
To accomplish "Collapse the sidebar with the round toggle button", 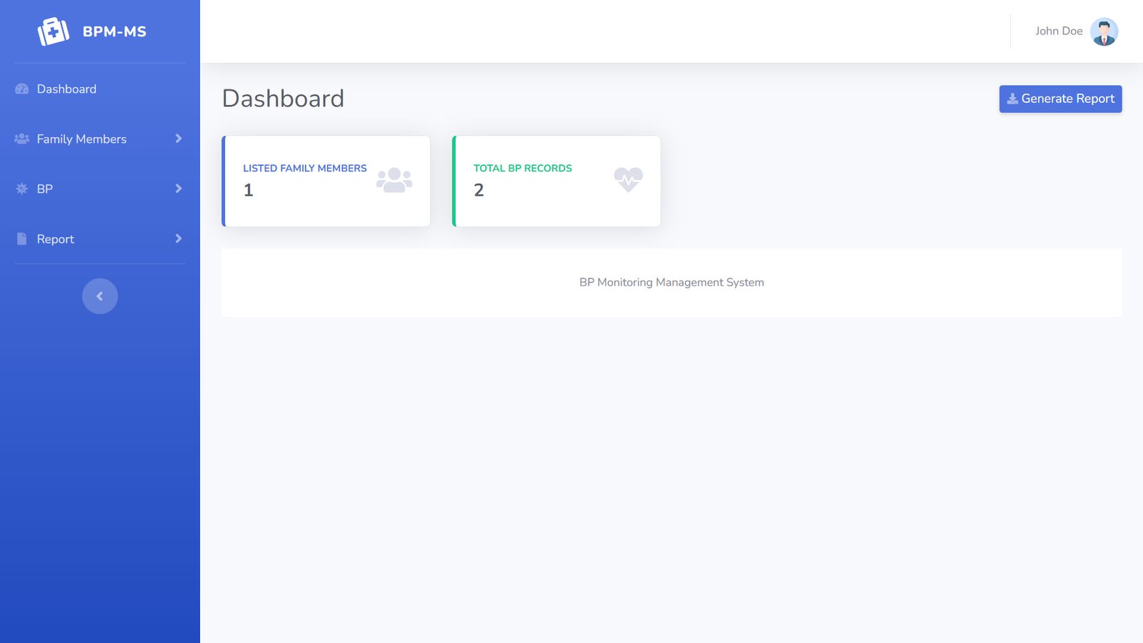I will coord(100,296).
